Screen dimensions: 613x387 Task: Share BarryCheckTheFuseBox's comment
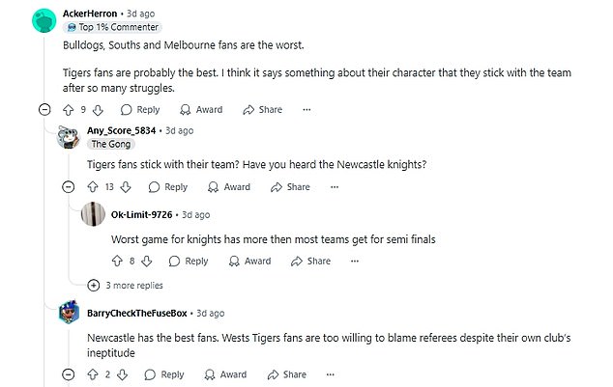click(288, 374)
